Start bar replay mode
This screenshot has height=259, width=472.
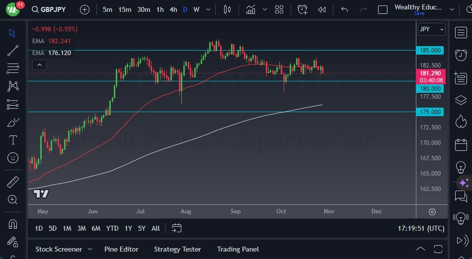321,9
